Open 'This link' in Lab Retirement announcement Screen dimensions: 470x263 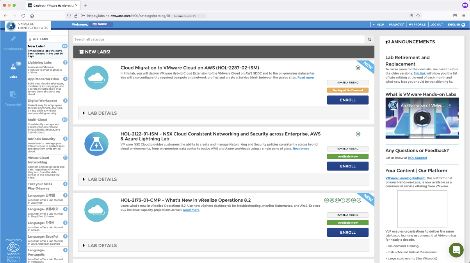coord(420,73)
